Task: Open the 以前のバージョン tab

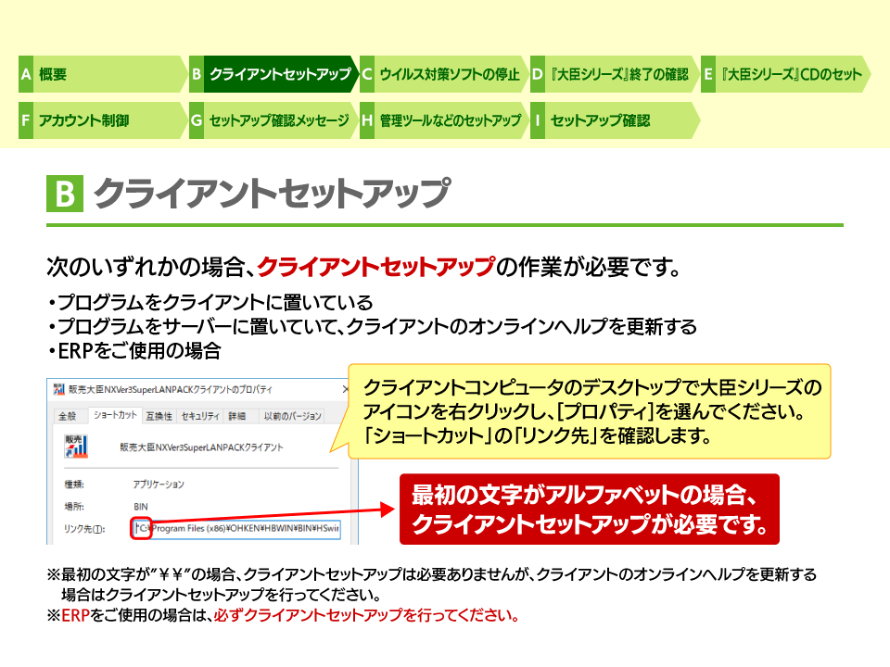Action: coord(292,416)
